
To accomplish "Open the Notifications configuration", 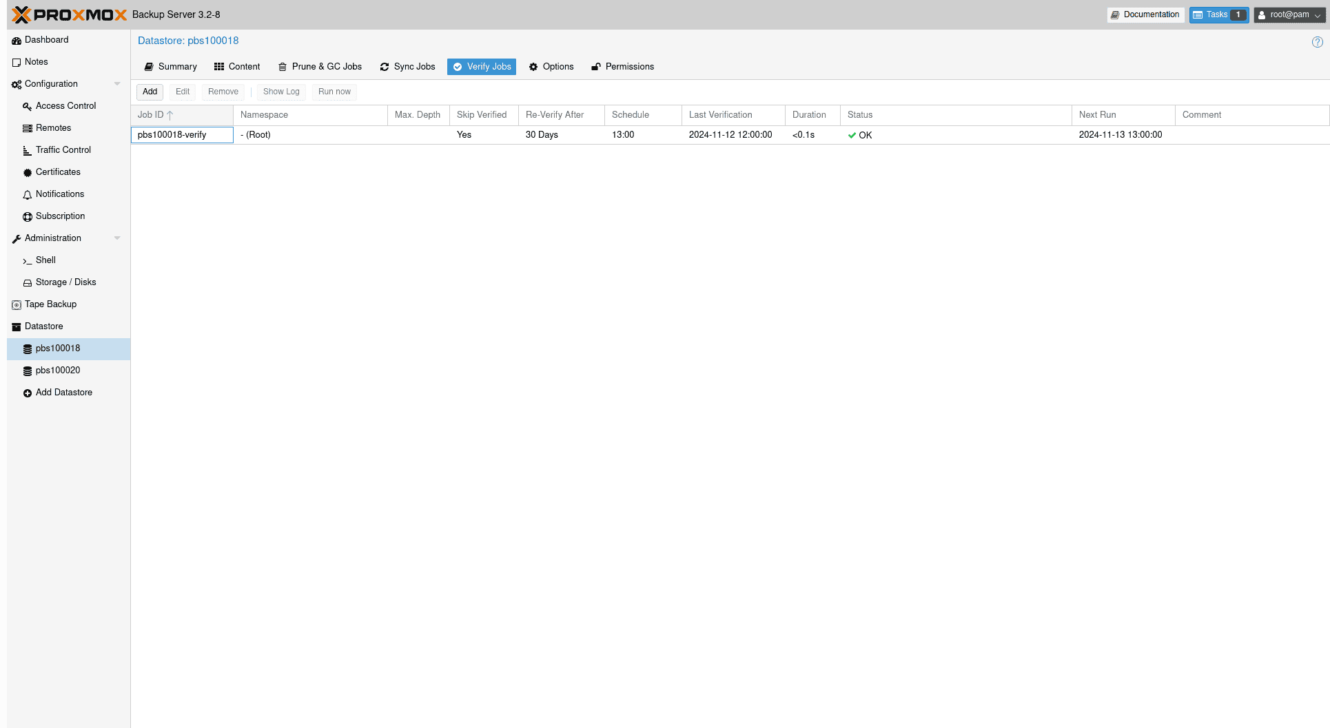I will (x=59, y=194).
